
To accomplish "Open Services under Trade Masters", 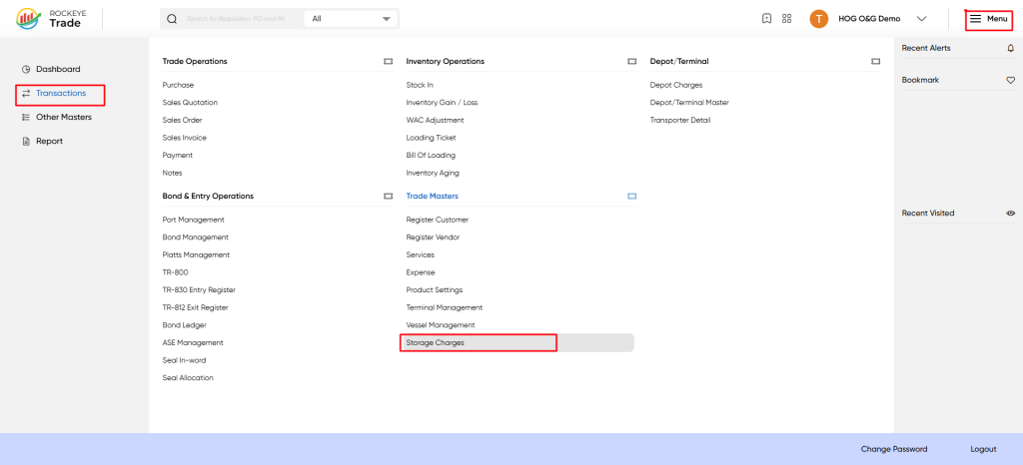I will click(x=421, y=254).
